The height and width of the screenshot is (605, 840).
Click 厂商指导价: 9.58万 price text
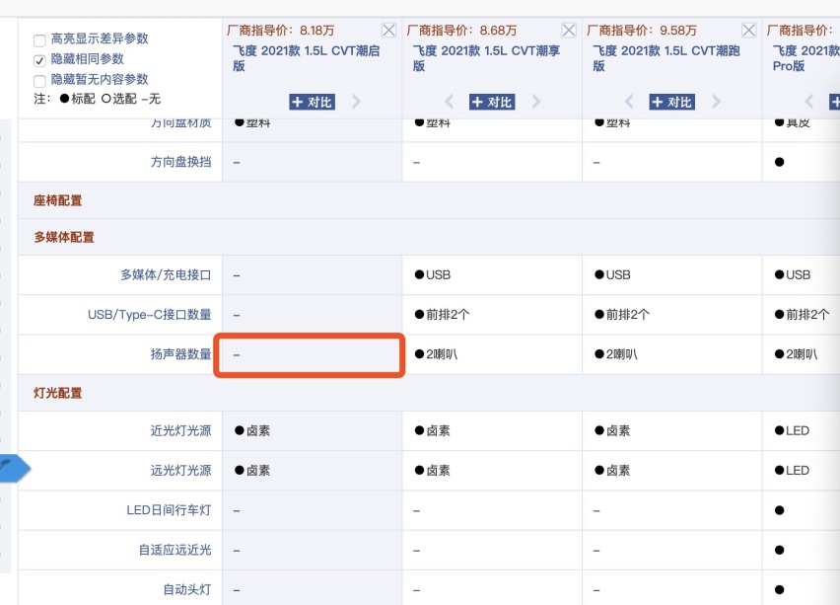pyautogui.click(x=641, y=30)
